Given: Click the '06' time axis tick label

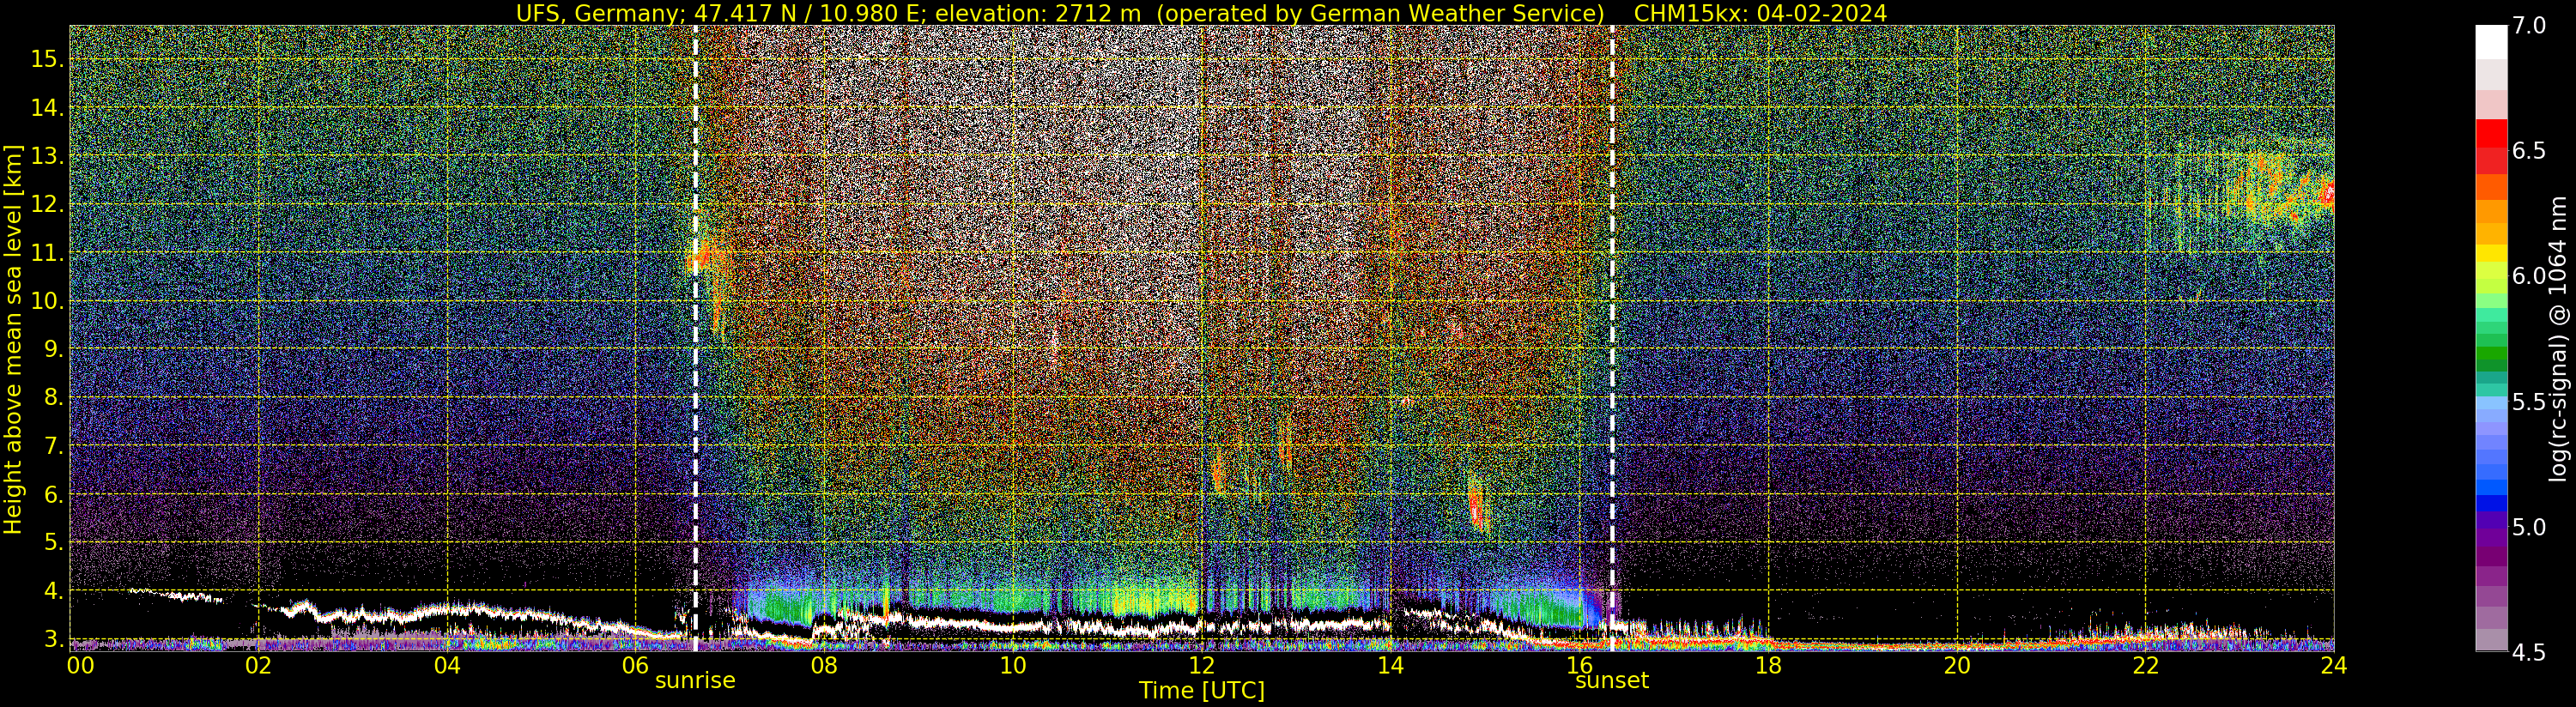Looking at the screenshot, I should click(x=636, y=665).
